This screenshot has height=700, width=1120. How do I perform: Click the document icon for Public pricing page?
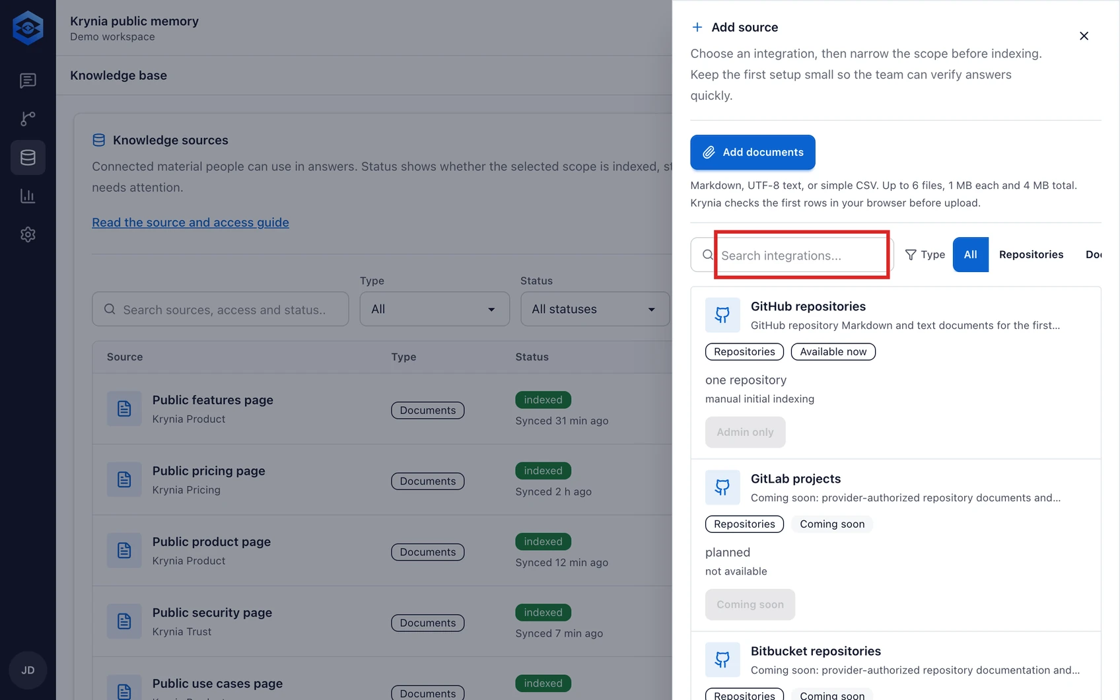tap(124, 479)
